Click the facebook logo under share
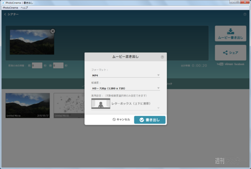The width and height of the screenshot is (251, 169). (x=239, y=64)
